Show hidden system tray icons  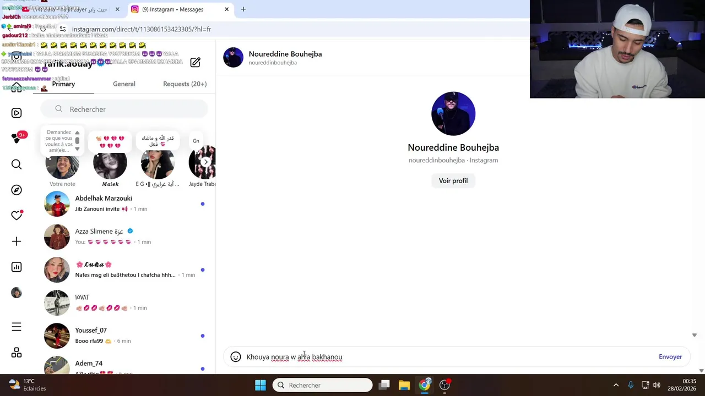tap(616, 385)
